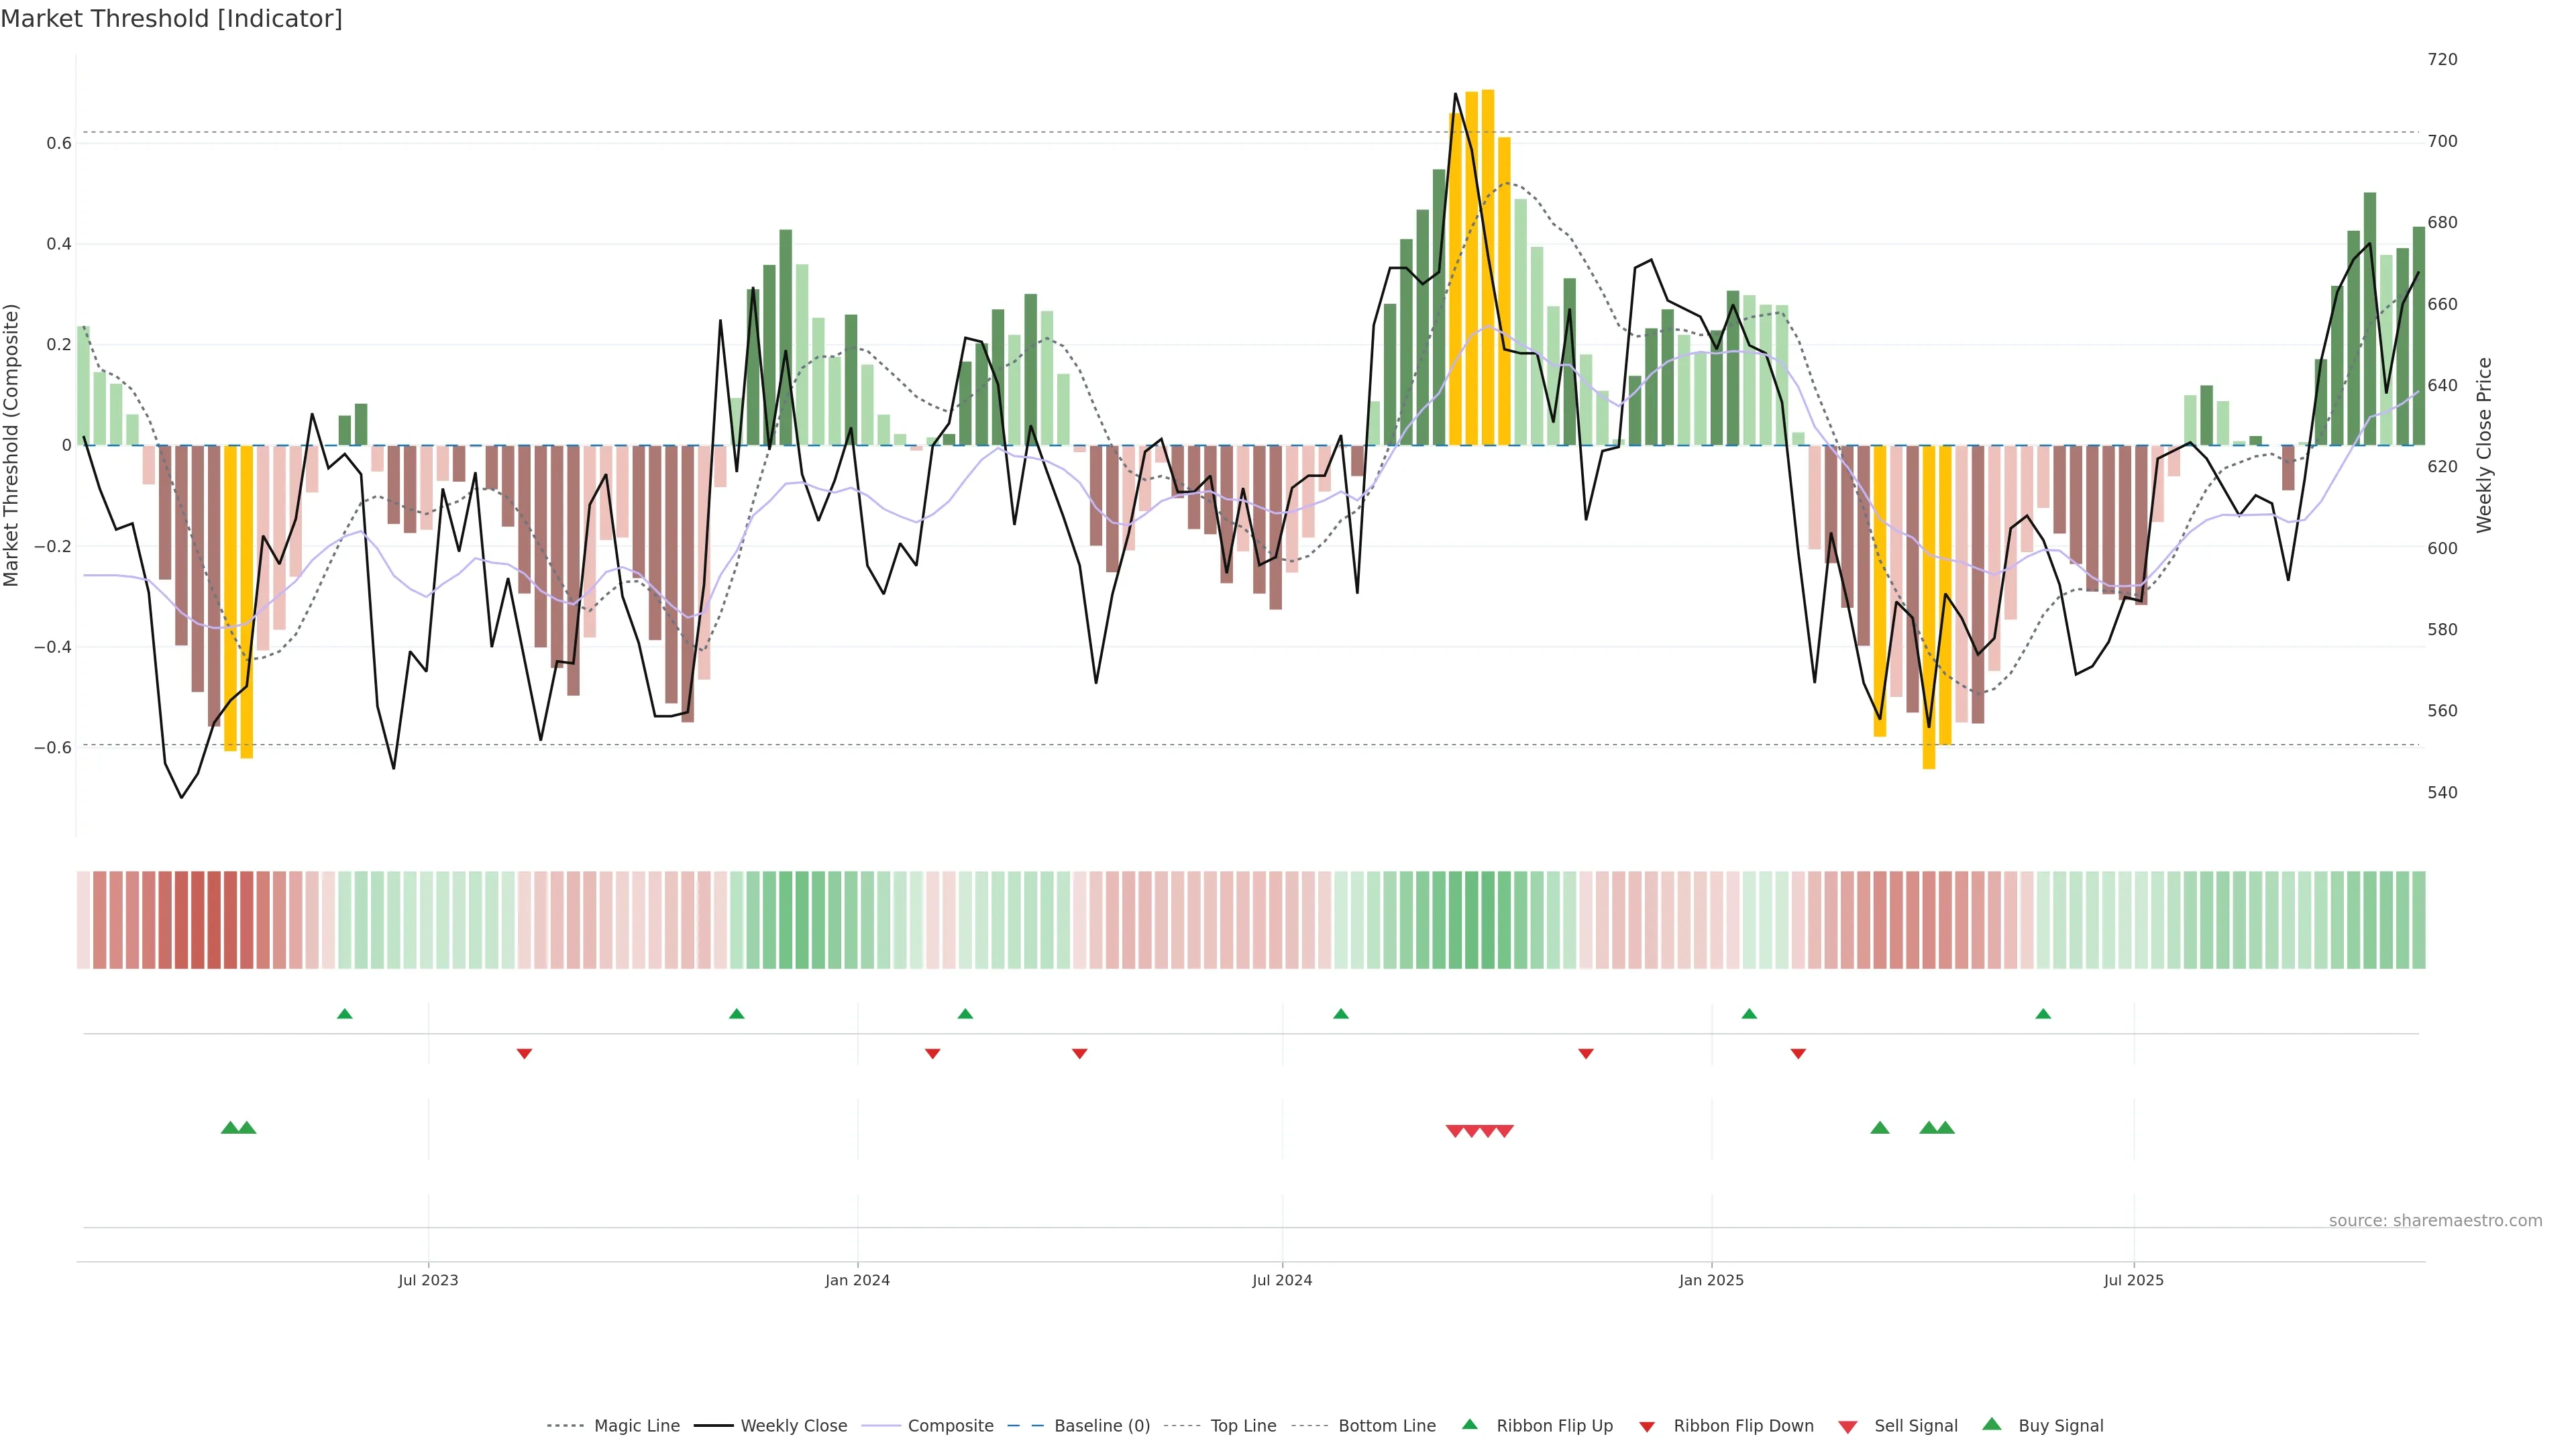
Task: Click Baseline (0) legend item
Action: coord(1101,1426)
